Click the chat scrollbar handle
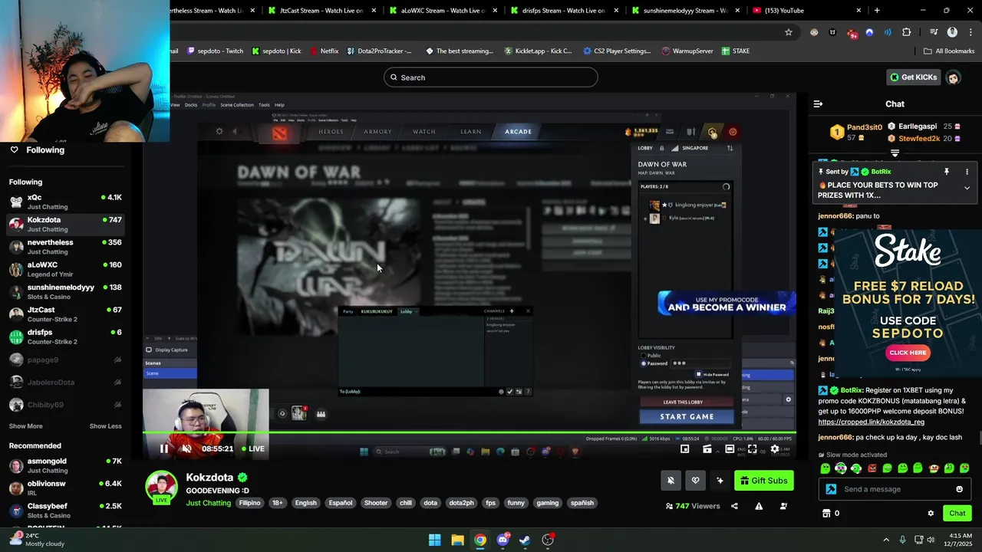Image resolution: width=982 pixels, height=552 pixels. point(980,439)
